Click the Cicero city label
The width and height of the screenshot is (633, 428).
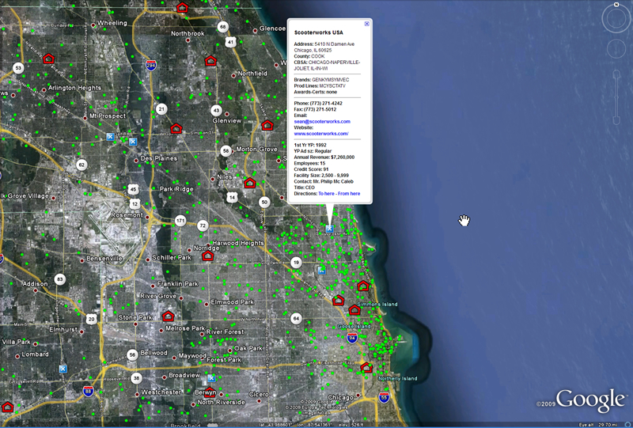pyautogui.click(x=259, y=395)
